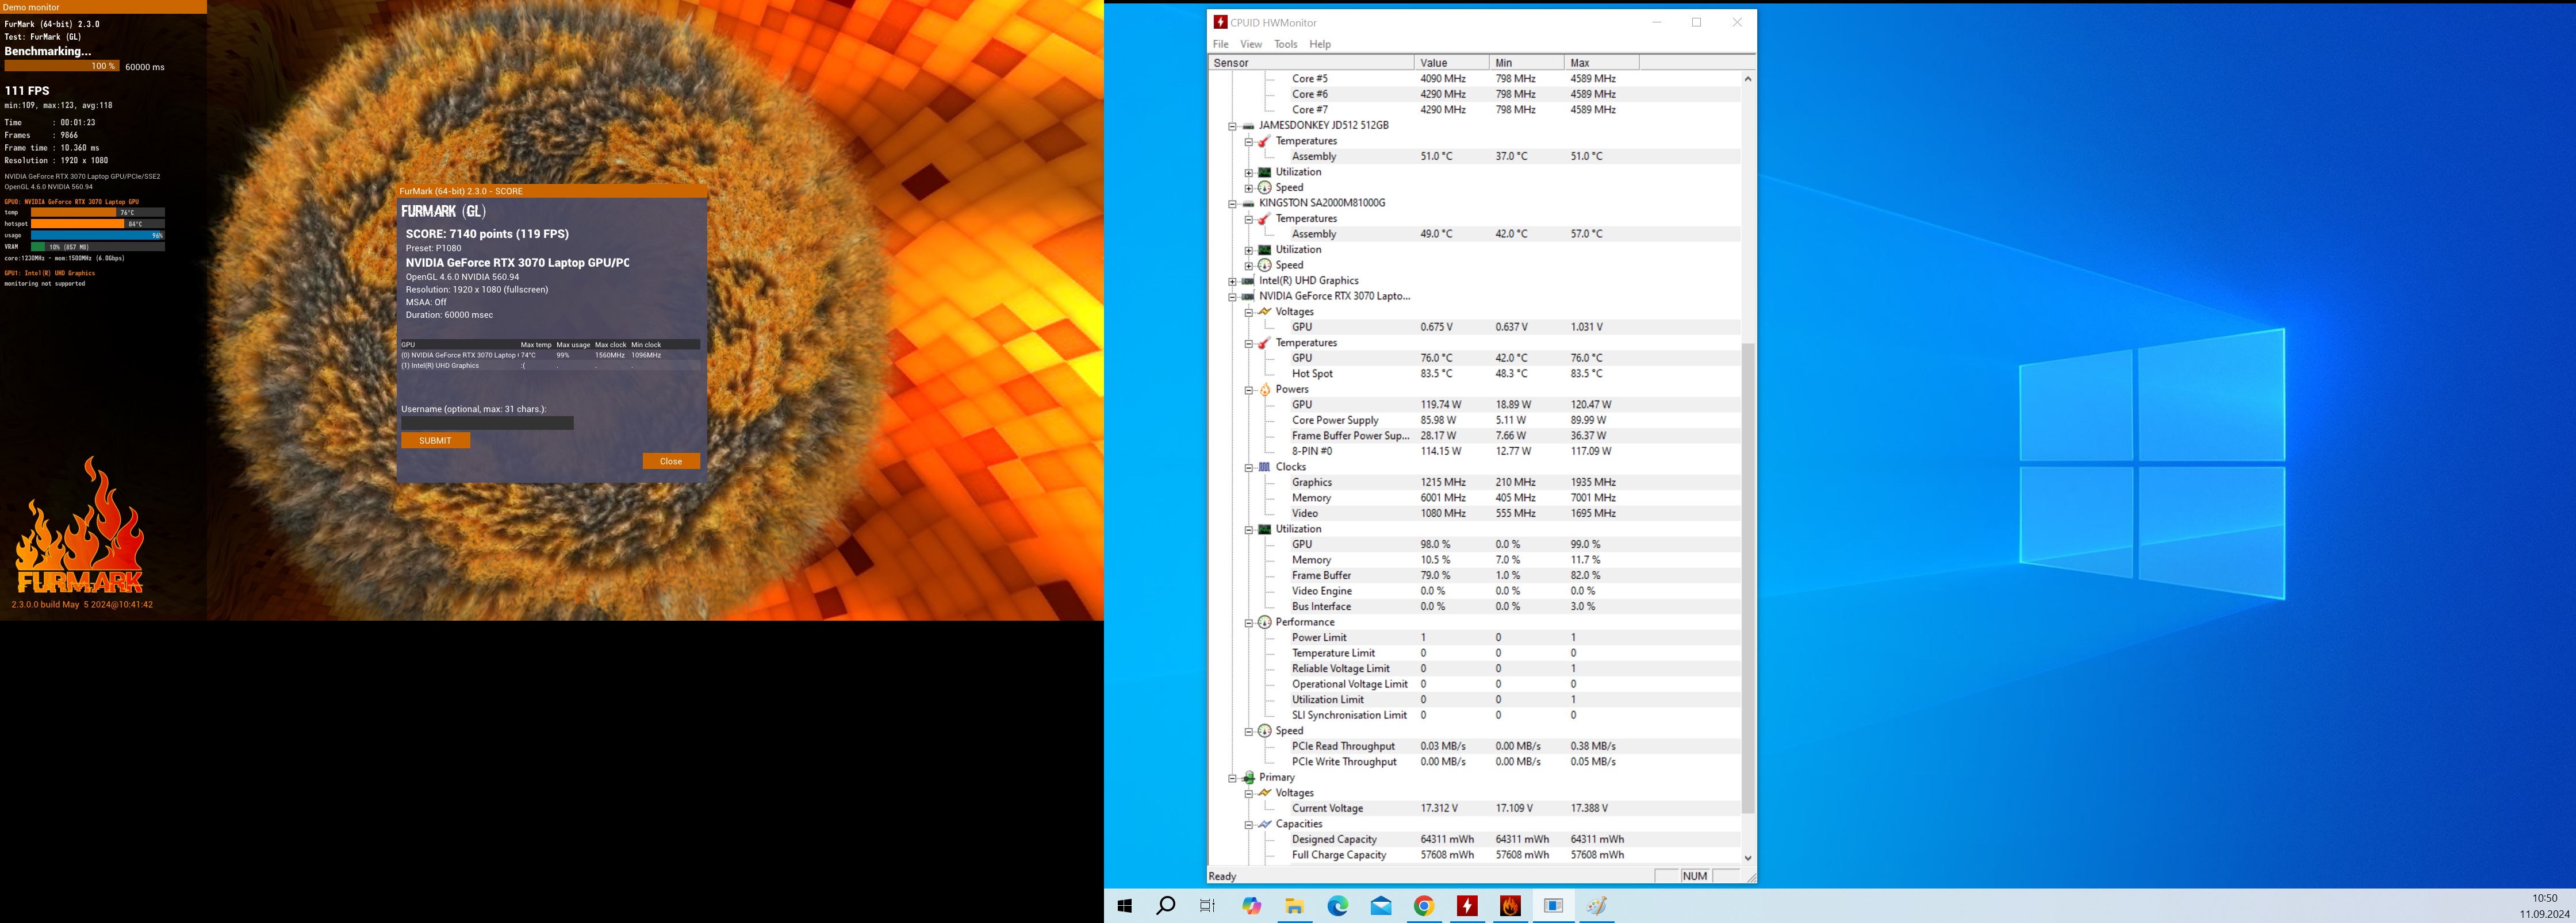Close the FurMark score dialog
Image resolution: width=2576 pixels, height=923 pixels.
pos(671,461)
